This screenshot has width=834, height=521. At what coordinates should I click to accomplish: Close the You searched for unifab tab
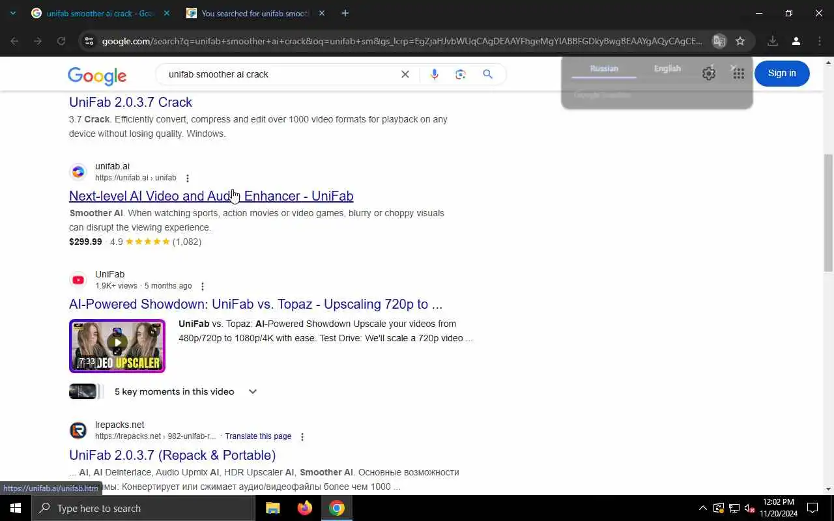coord(322,13)
